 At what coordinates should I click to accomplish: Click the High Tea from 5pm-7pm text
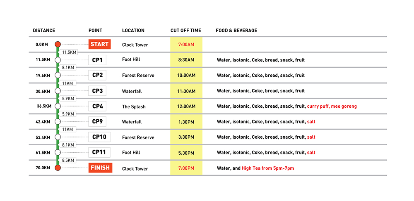(268, 168)
